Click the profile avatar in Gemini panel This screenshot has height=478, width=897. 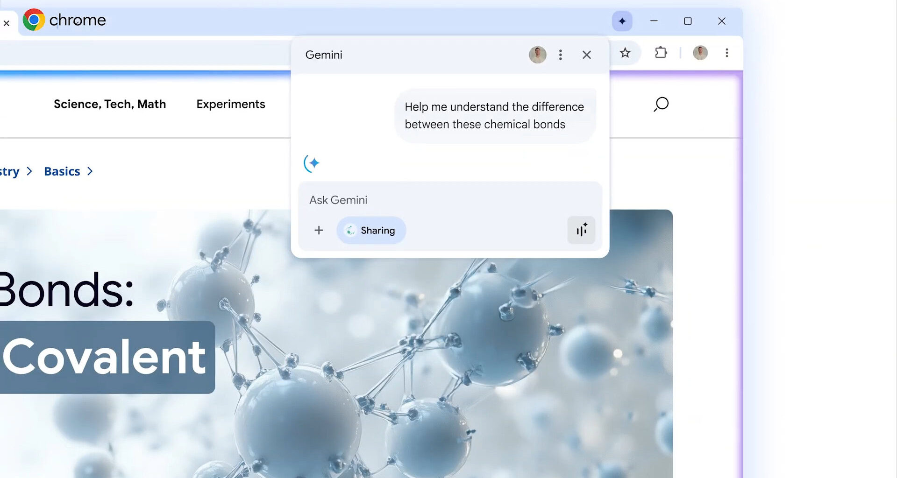coord(537,55)
